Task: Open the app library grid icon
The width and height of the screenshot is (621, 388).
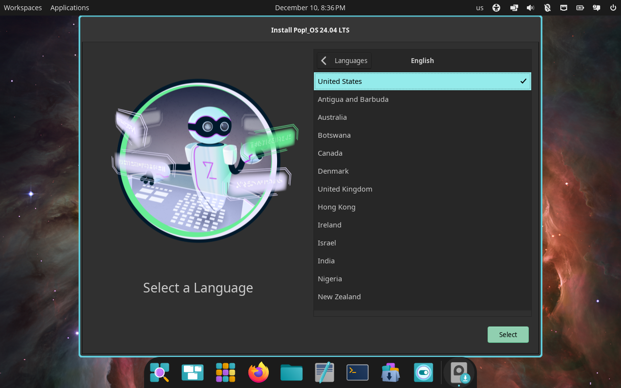Action: coord(226,372)
